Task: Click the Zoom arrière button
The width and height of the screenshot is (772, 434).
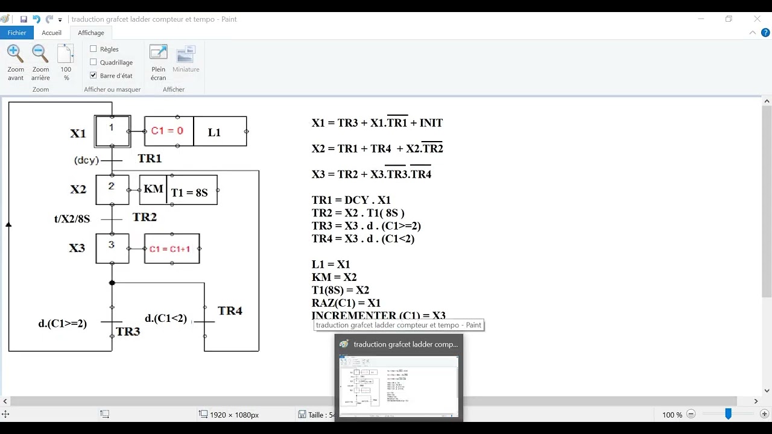Action: tap(40, 63)
